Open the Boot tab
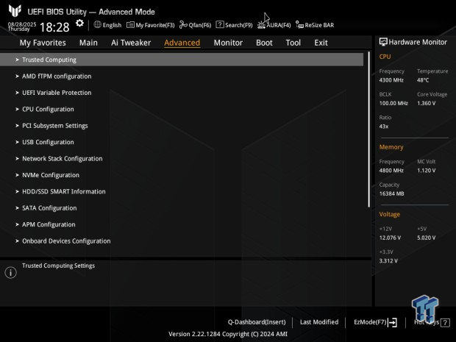The width and height of the screenshot is (456, 342). pyautogui.click(x=264, y=43)
